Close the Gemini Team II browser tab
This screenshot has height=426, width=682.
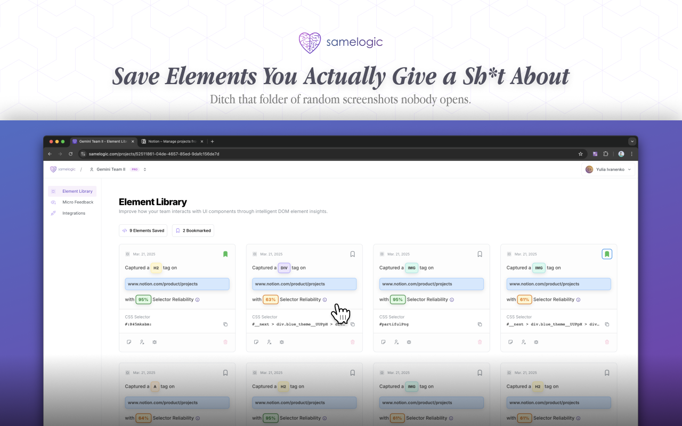(133, 142)
